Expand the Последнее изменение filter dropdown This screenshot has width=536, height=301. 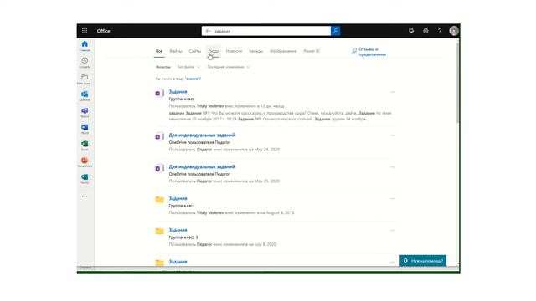(x=229, y=67)
